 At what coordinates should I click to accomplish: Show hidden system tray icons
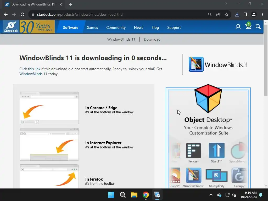click(x=211, y=195)
